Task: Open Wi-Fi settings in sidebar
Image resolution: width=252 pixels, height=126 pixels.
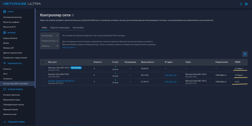Action: [5, 74]
